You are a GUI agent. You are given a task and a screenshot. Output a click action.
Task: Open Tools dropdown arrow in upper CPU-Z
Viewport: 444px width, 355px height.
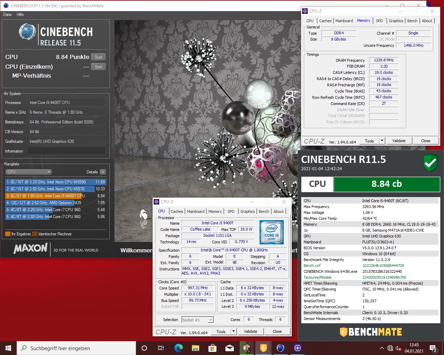point(382,141)
